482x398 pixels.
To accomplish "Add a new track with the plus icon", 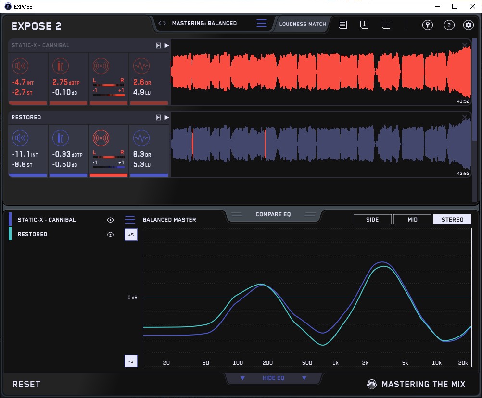I will click(x=386, y=25).
